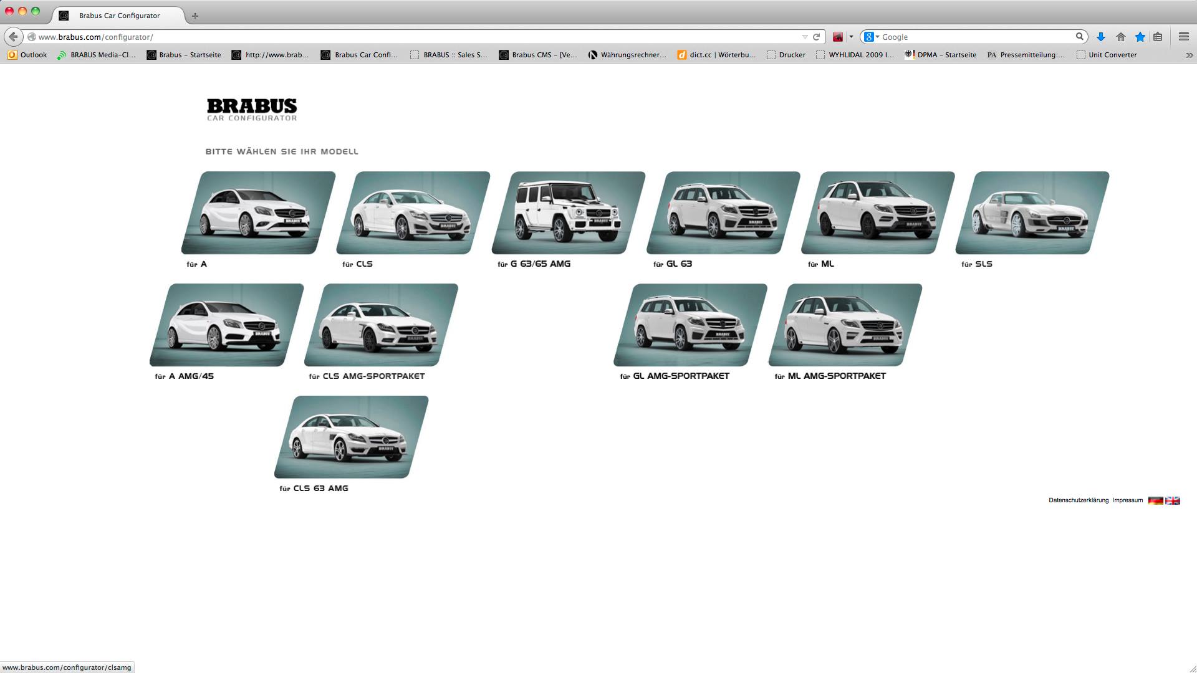Open the WYHLIDAL 2009 bookmark
Viewport: 1197px width, 673px height.
pos(855,55)
